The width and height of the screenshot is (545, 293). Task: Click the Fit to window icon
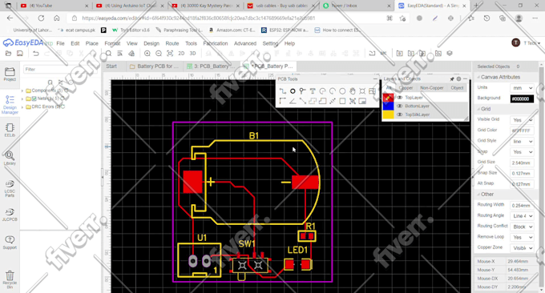170,54
